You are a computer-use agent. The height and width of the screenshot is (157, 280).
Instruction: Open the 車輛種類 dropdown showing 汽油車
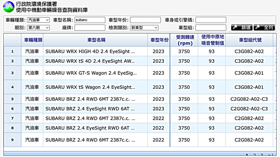(x=38, y=20)
